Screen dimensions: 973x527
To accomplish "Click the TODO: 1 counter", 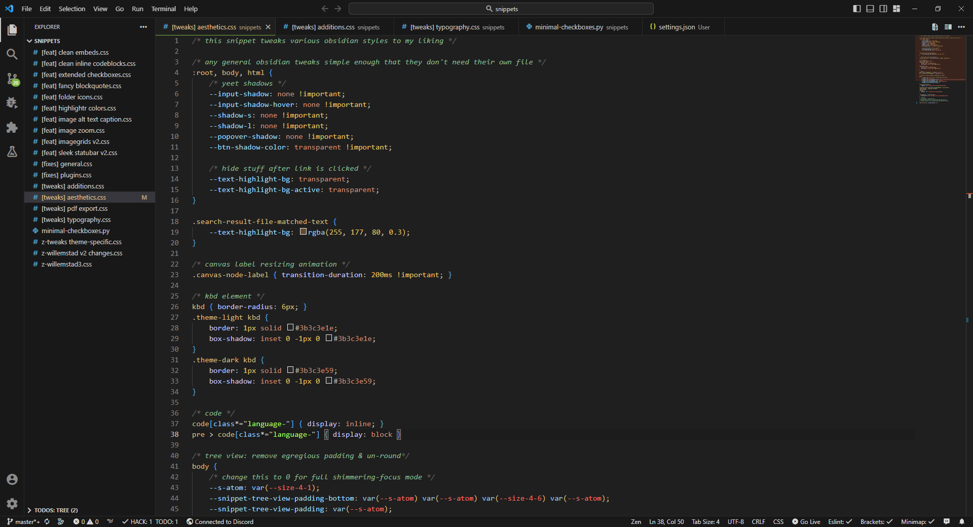I will (167, 521).
